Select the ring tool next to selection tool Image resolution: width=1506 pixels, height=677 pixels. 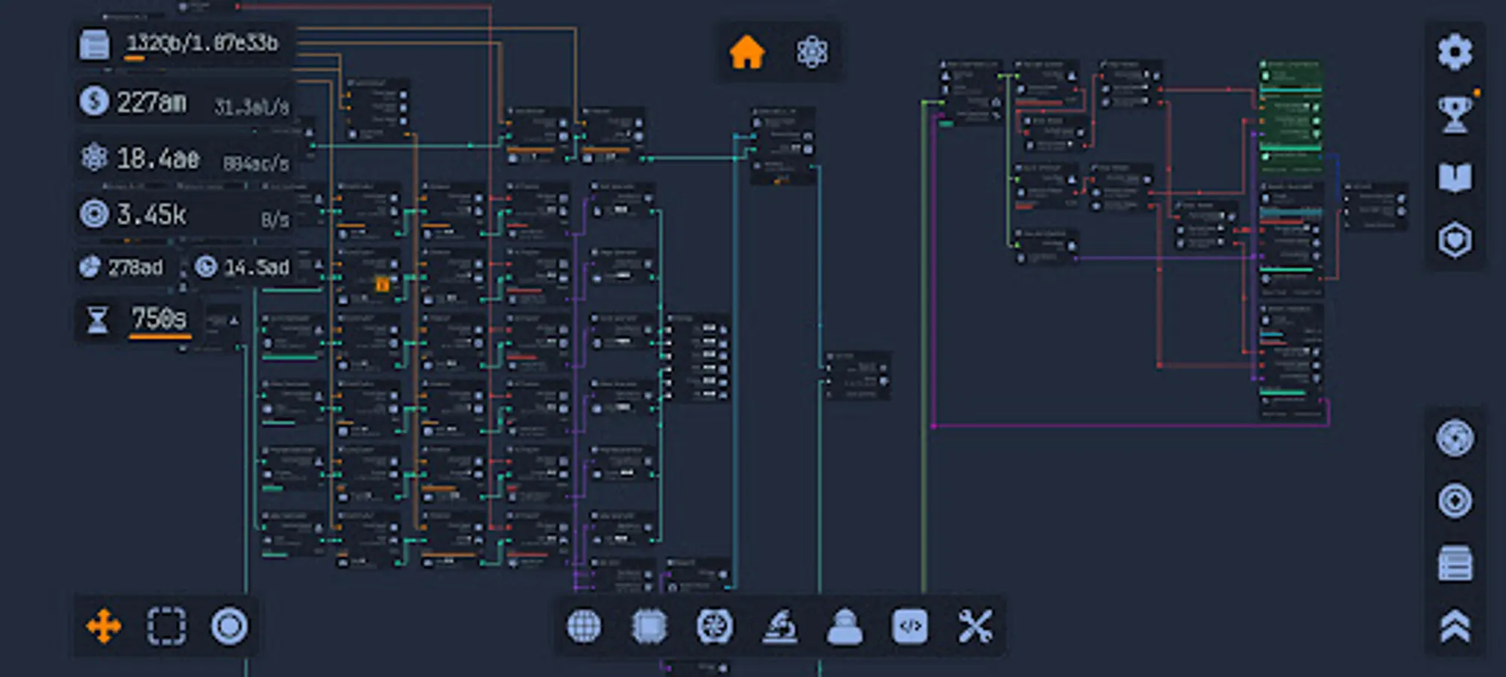[229, 626]
